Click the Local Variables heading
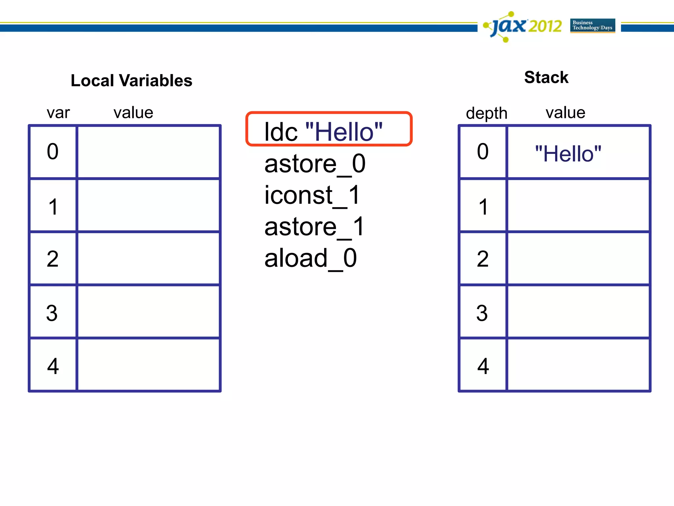This screenshot has height=506, width=674. (131, 80)
